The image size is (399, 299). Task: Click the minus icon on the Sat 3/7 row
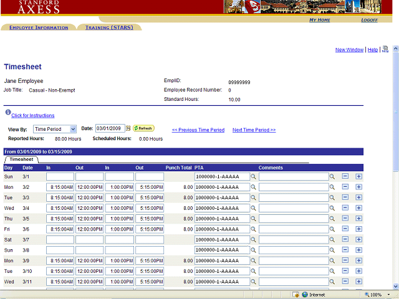[345, 240]
